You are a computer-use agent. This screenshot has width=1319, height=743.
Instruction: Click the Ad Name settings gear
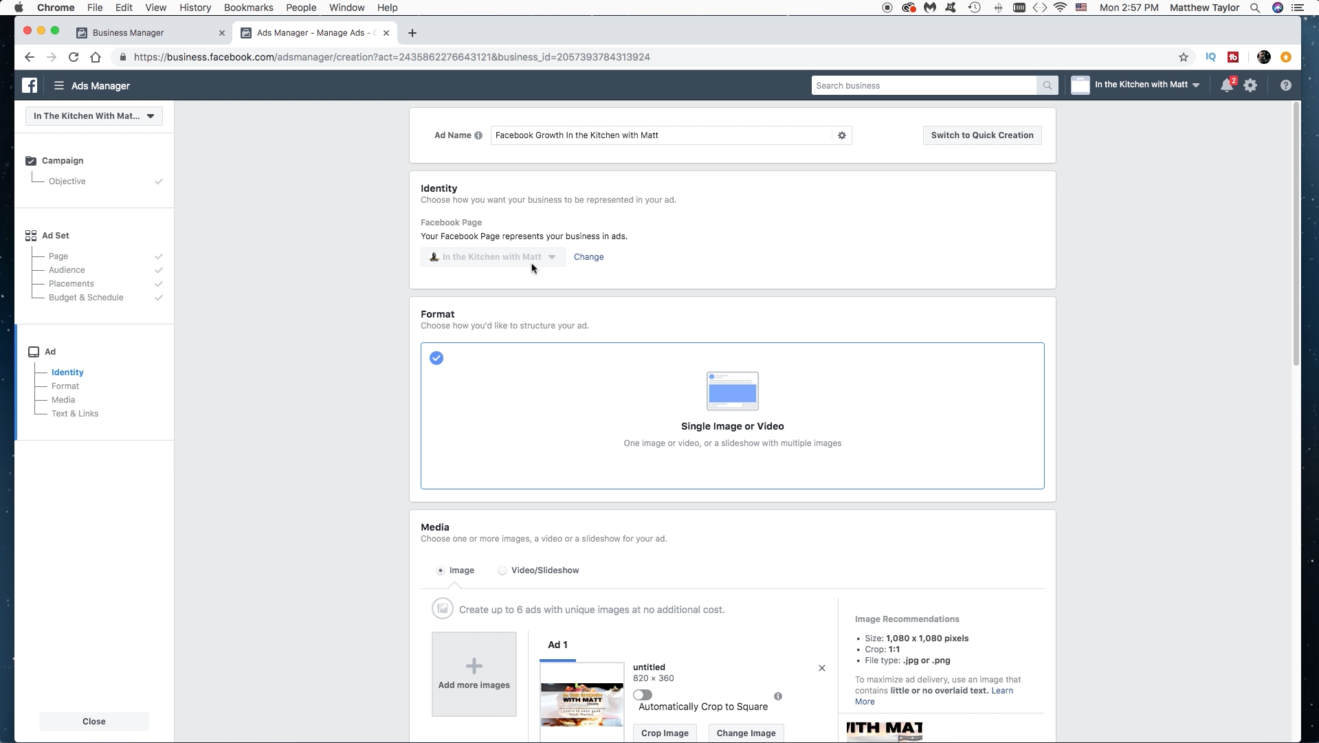click(842, 135)
